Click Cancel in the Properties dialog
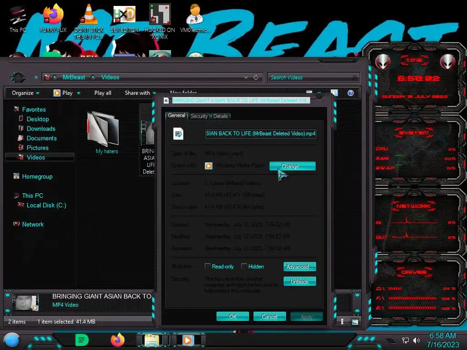 (x=270, y=316)
